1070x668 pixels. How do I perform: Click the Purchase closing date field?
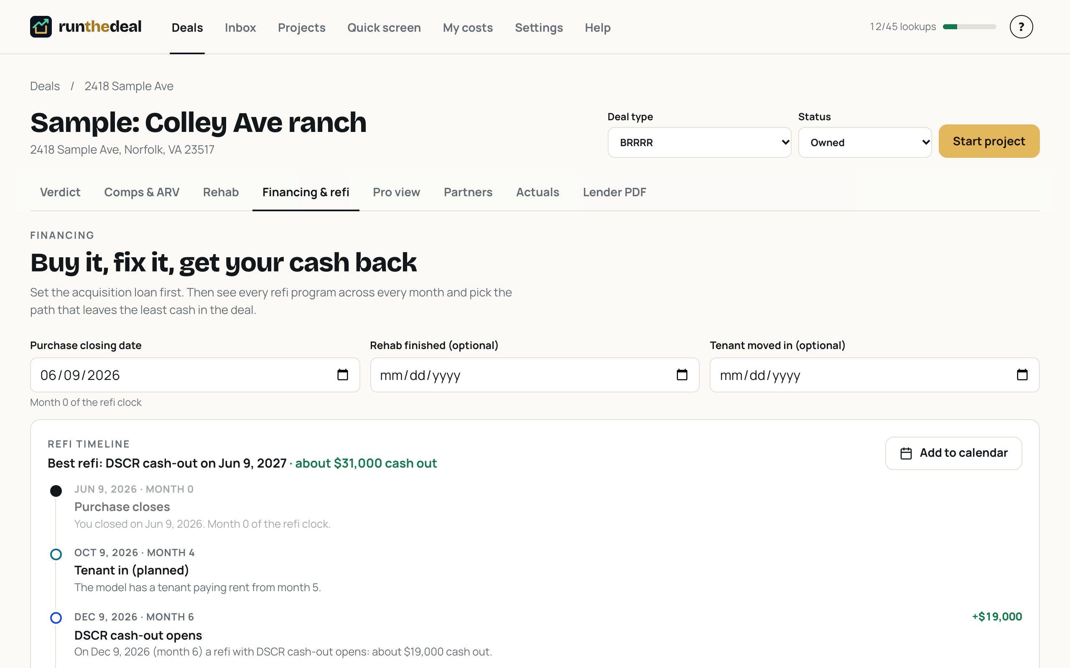194,374
